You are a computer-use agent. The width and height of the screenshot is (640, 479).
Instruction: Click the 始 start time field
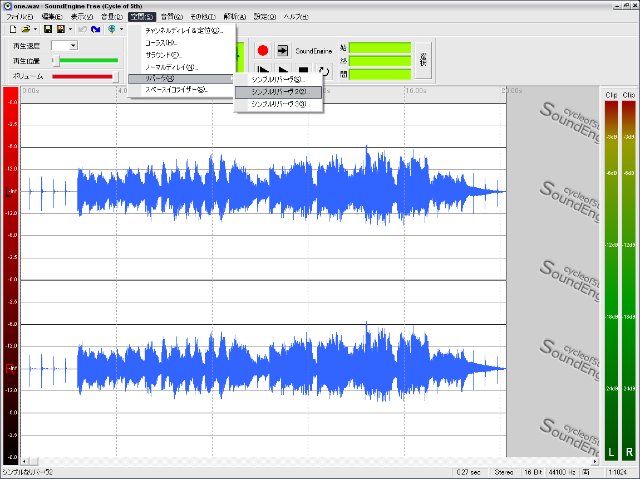[380, 48]
